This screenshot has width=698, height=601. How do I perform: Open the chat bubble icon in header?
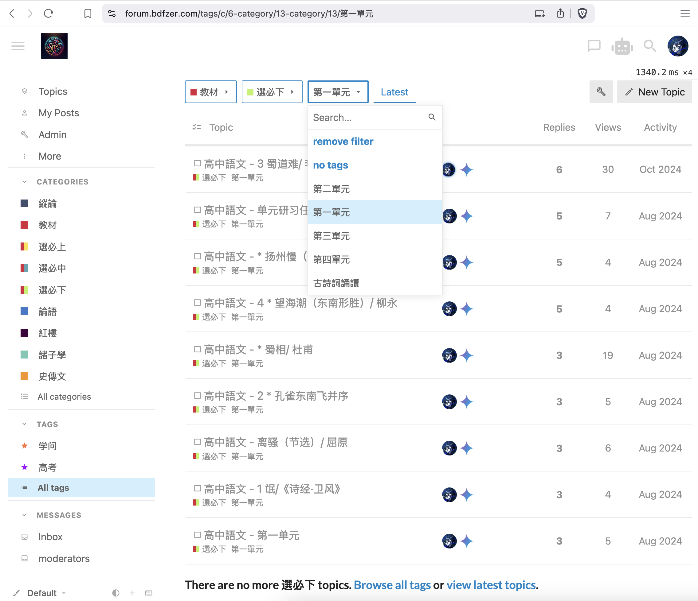pyautogui.click(x=594, y=46)
